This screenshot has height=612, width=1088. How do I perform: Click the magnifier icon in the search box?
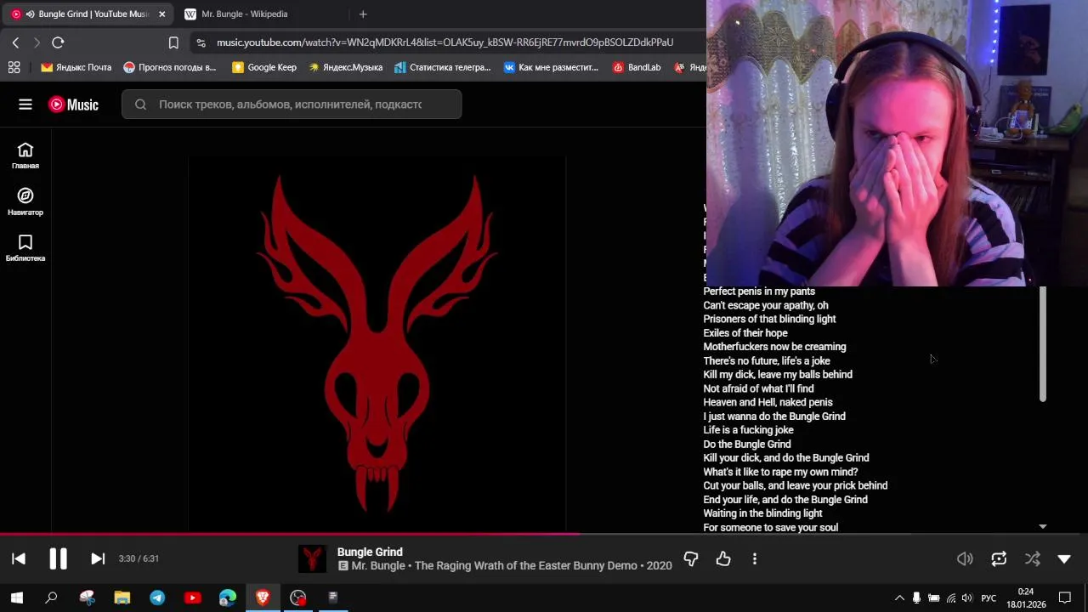point(140,105)
